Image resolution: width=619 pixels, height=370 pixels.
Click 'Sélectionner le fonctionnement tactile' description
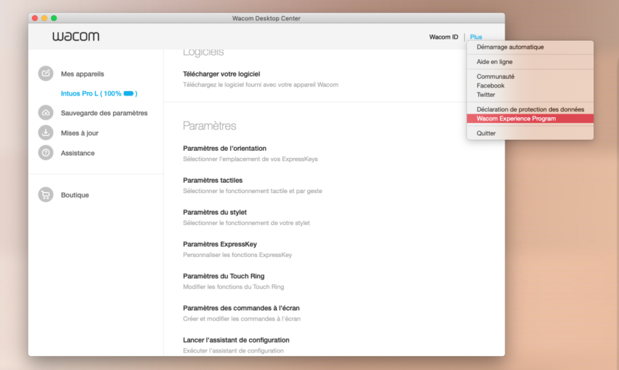pyautogui.click(x=253, y=191)
